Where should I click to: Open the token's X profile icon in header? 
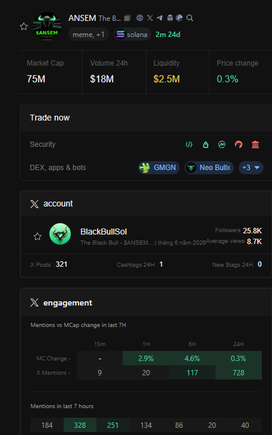150,18
